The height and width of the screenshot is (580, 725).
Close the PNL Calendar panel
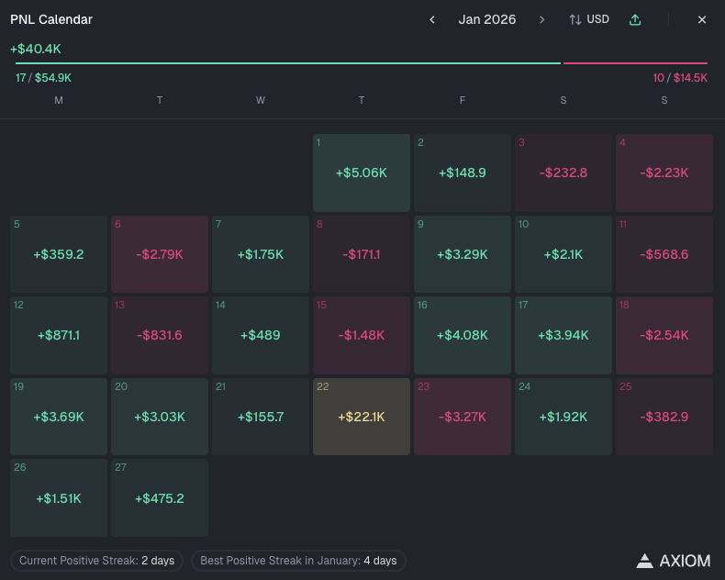pos(702,19)
